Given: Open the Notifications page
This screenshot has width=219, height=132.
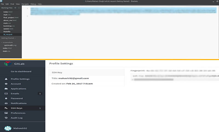Looking at the screenshot, I should tap(19, 103).
